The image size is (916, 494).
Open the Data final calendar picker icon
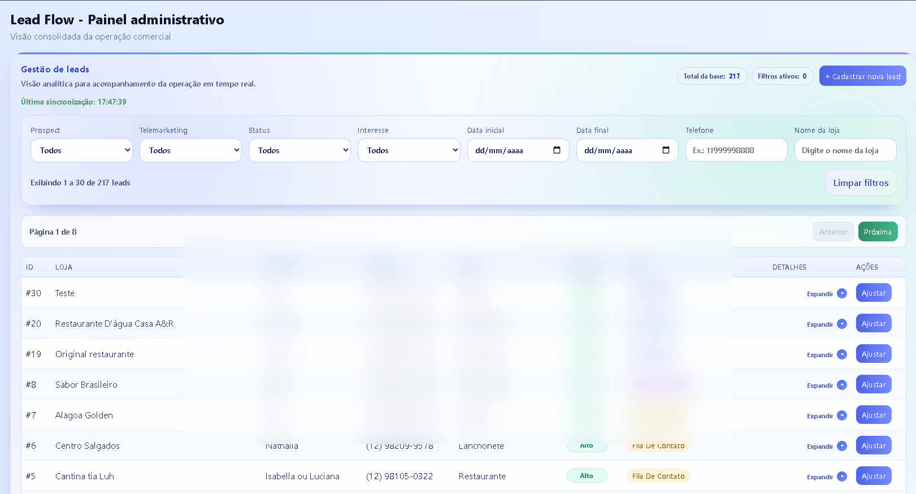666,150
